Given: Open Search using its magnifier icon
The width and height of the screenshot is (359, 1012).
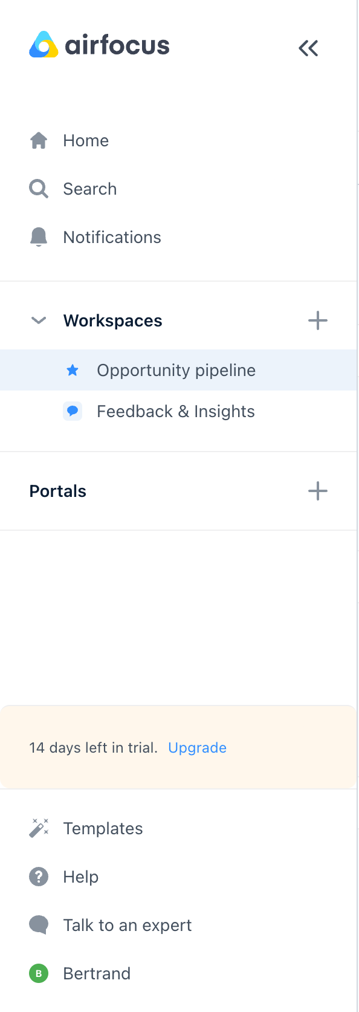Looking at the screenshot, I should click(38, 188).
